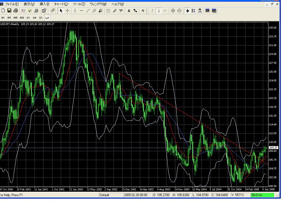
Task: Click the USDJPY,Weekly chart title
Action: pyautogui.click(x=10, y=24)
